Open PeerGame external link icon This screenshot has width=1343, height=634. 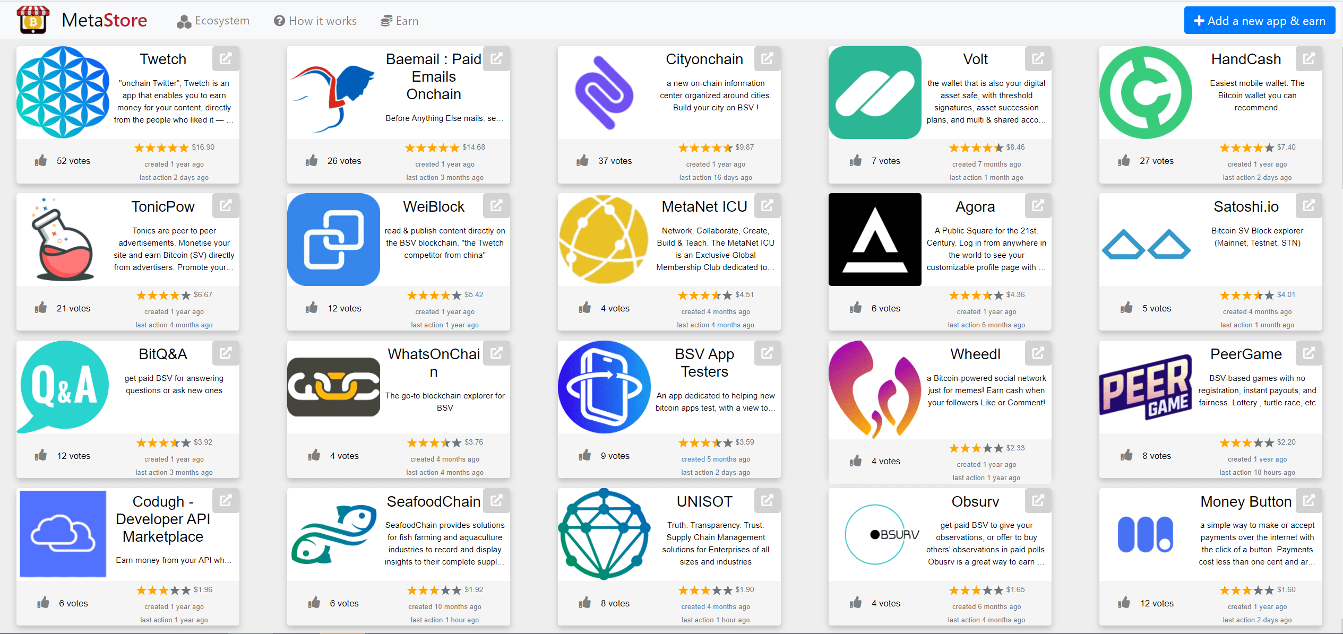point(1308,353)
